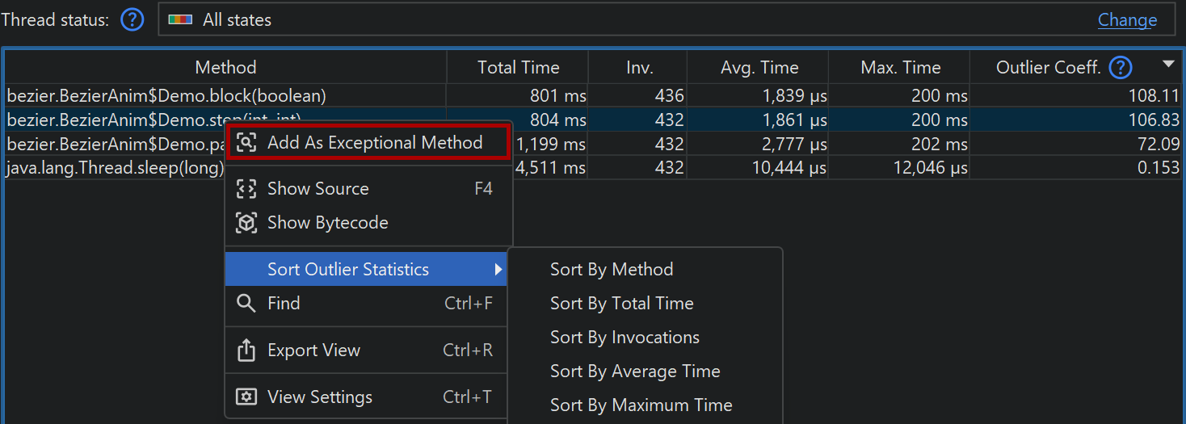Choose Sort By Total Time
This screenshot has width=1186, height=424.
click(x=621, y=304)
